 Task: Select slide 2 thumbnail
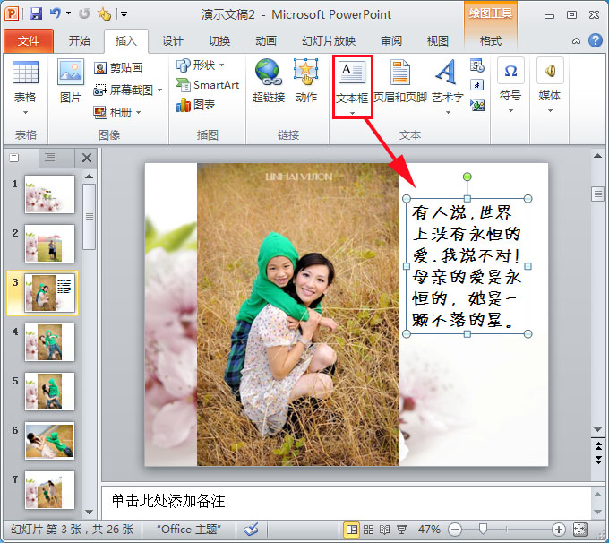tap(50, 244)
